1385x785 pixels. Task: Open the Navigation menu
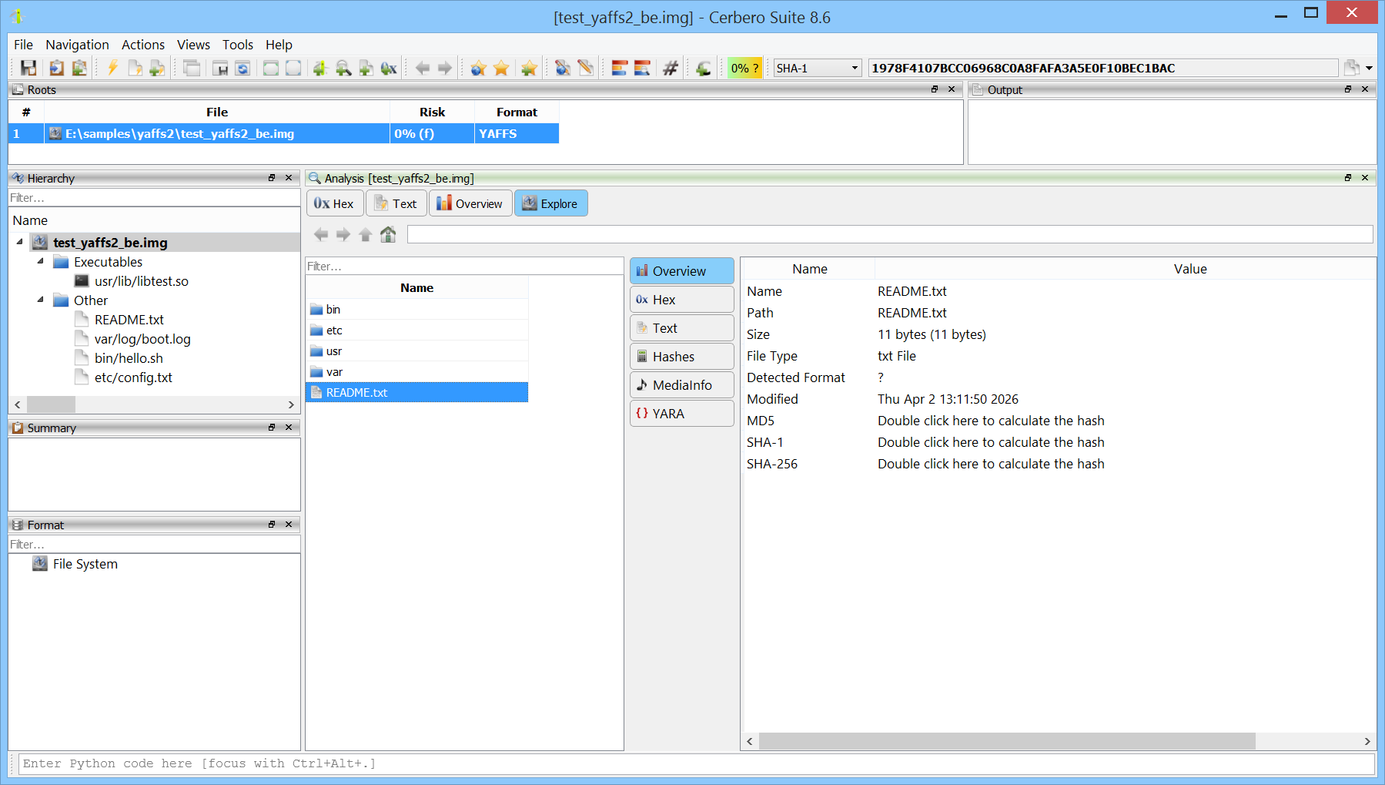(x=77, y=45)
